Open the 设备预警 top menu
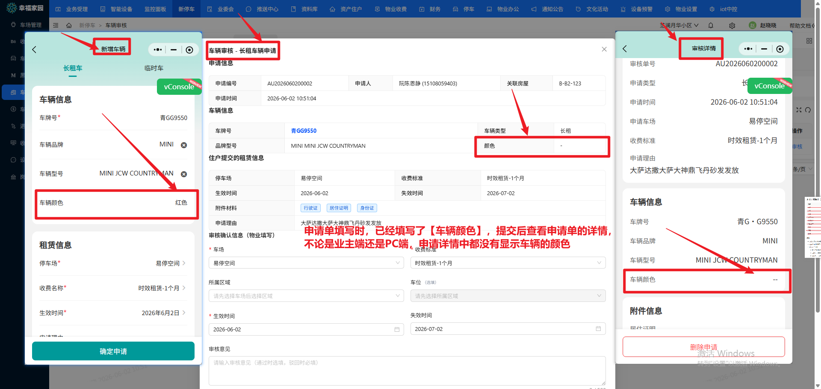 point(636,9)
